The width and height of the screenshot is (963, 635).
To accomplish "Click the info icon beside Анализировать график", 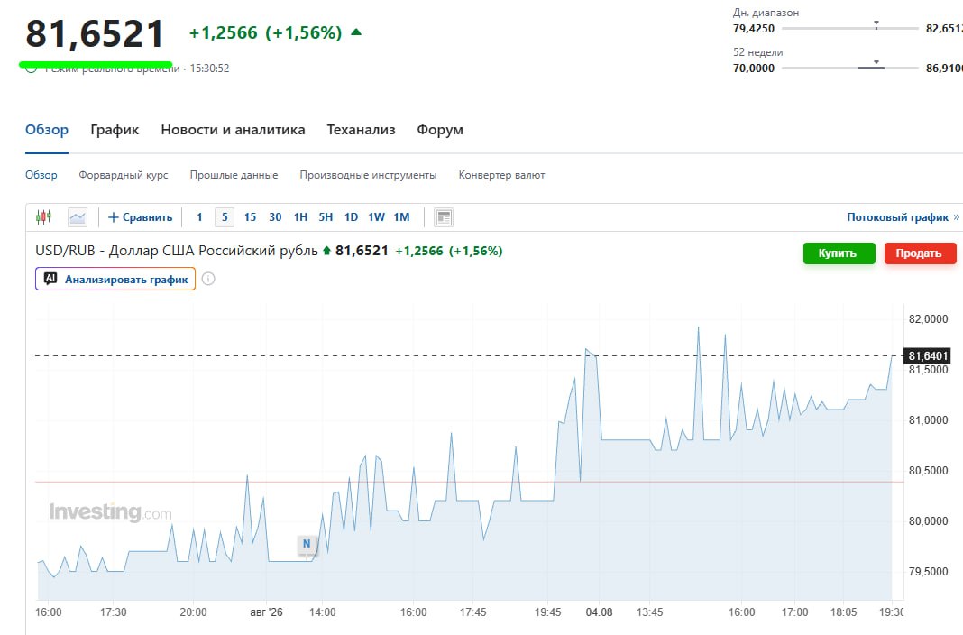I will point(209,279).
